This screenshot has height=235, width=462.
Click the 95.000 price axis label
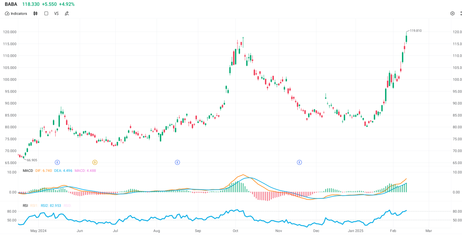(x=11, y=91)
